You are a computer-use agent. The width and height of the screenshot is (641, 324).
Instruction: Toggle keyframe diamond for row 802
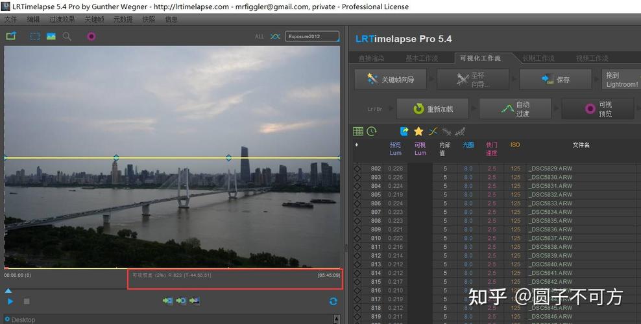[357, 168]
